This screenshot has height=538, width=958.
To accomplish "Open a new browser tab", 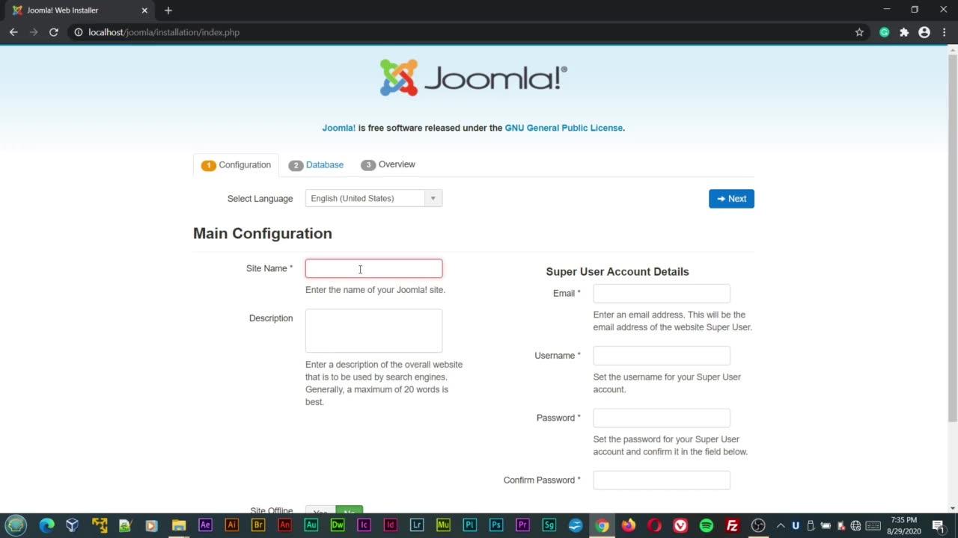I will 168,10.
